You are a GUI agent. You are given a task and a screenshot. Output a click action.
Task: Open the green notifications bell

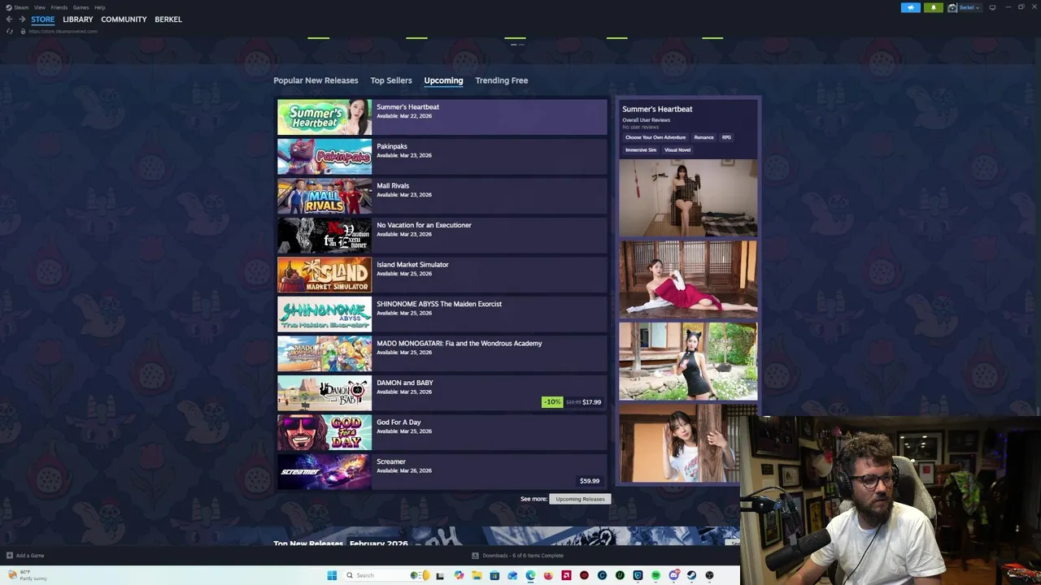[x=933, y=7]
